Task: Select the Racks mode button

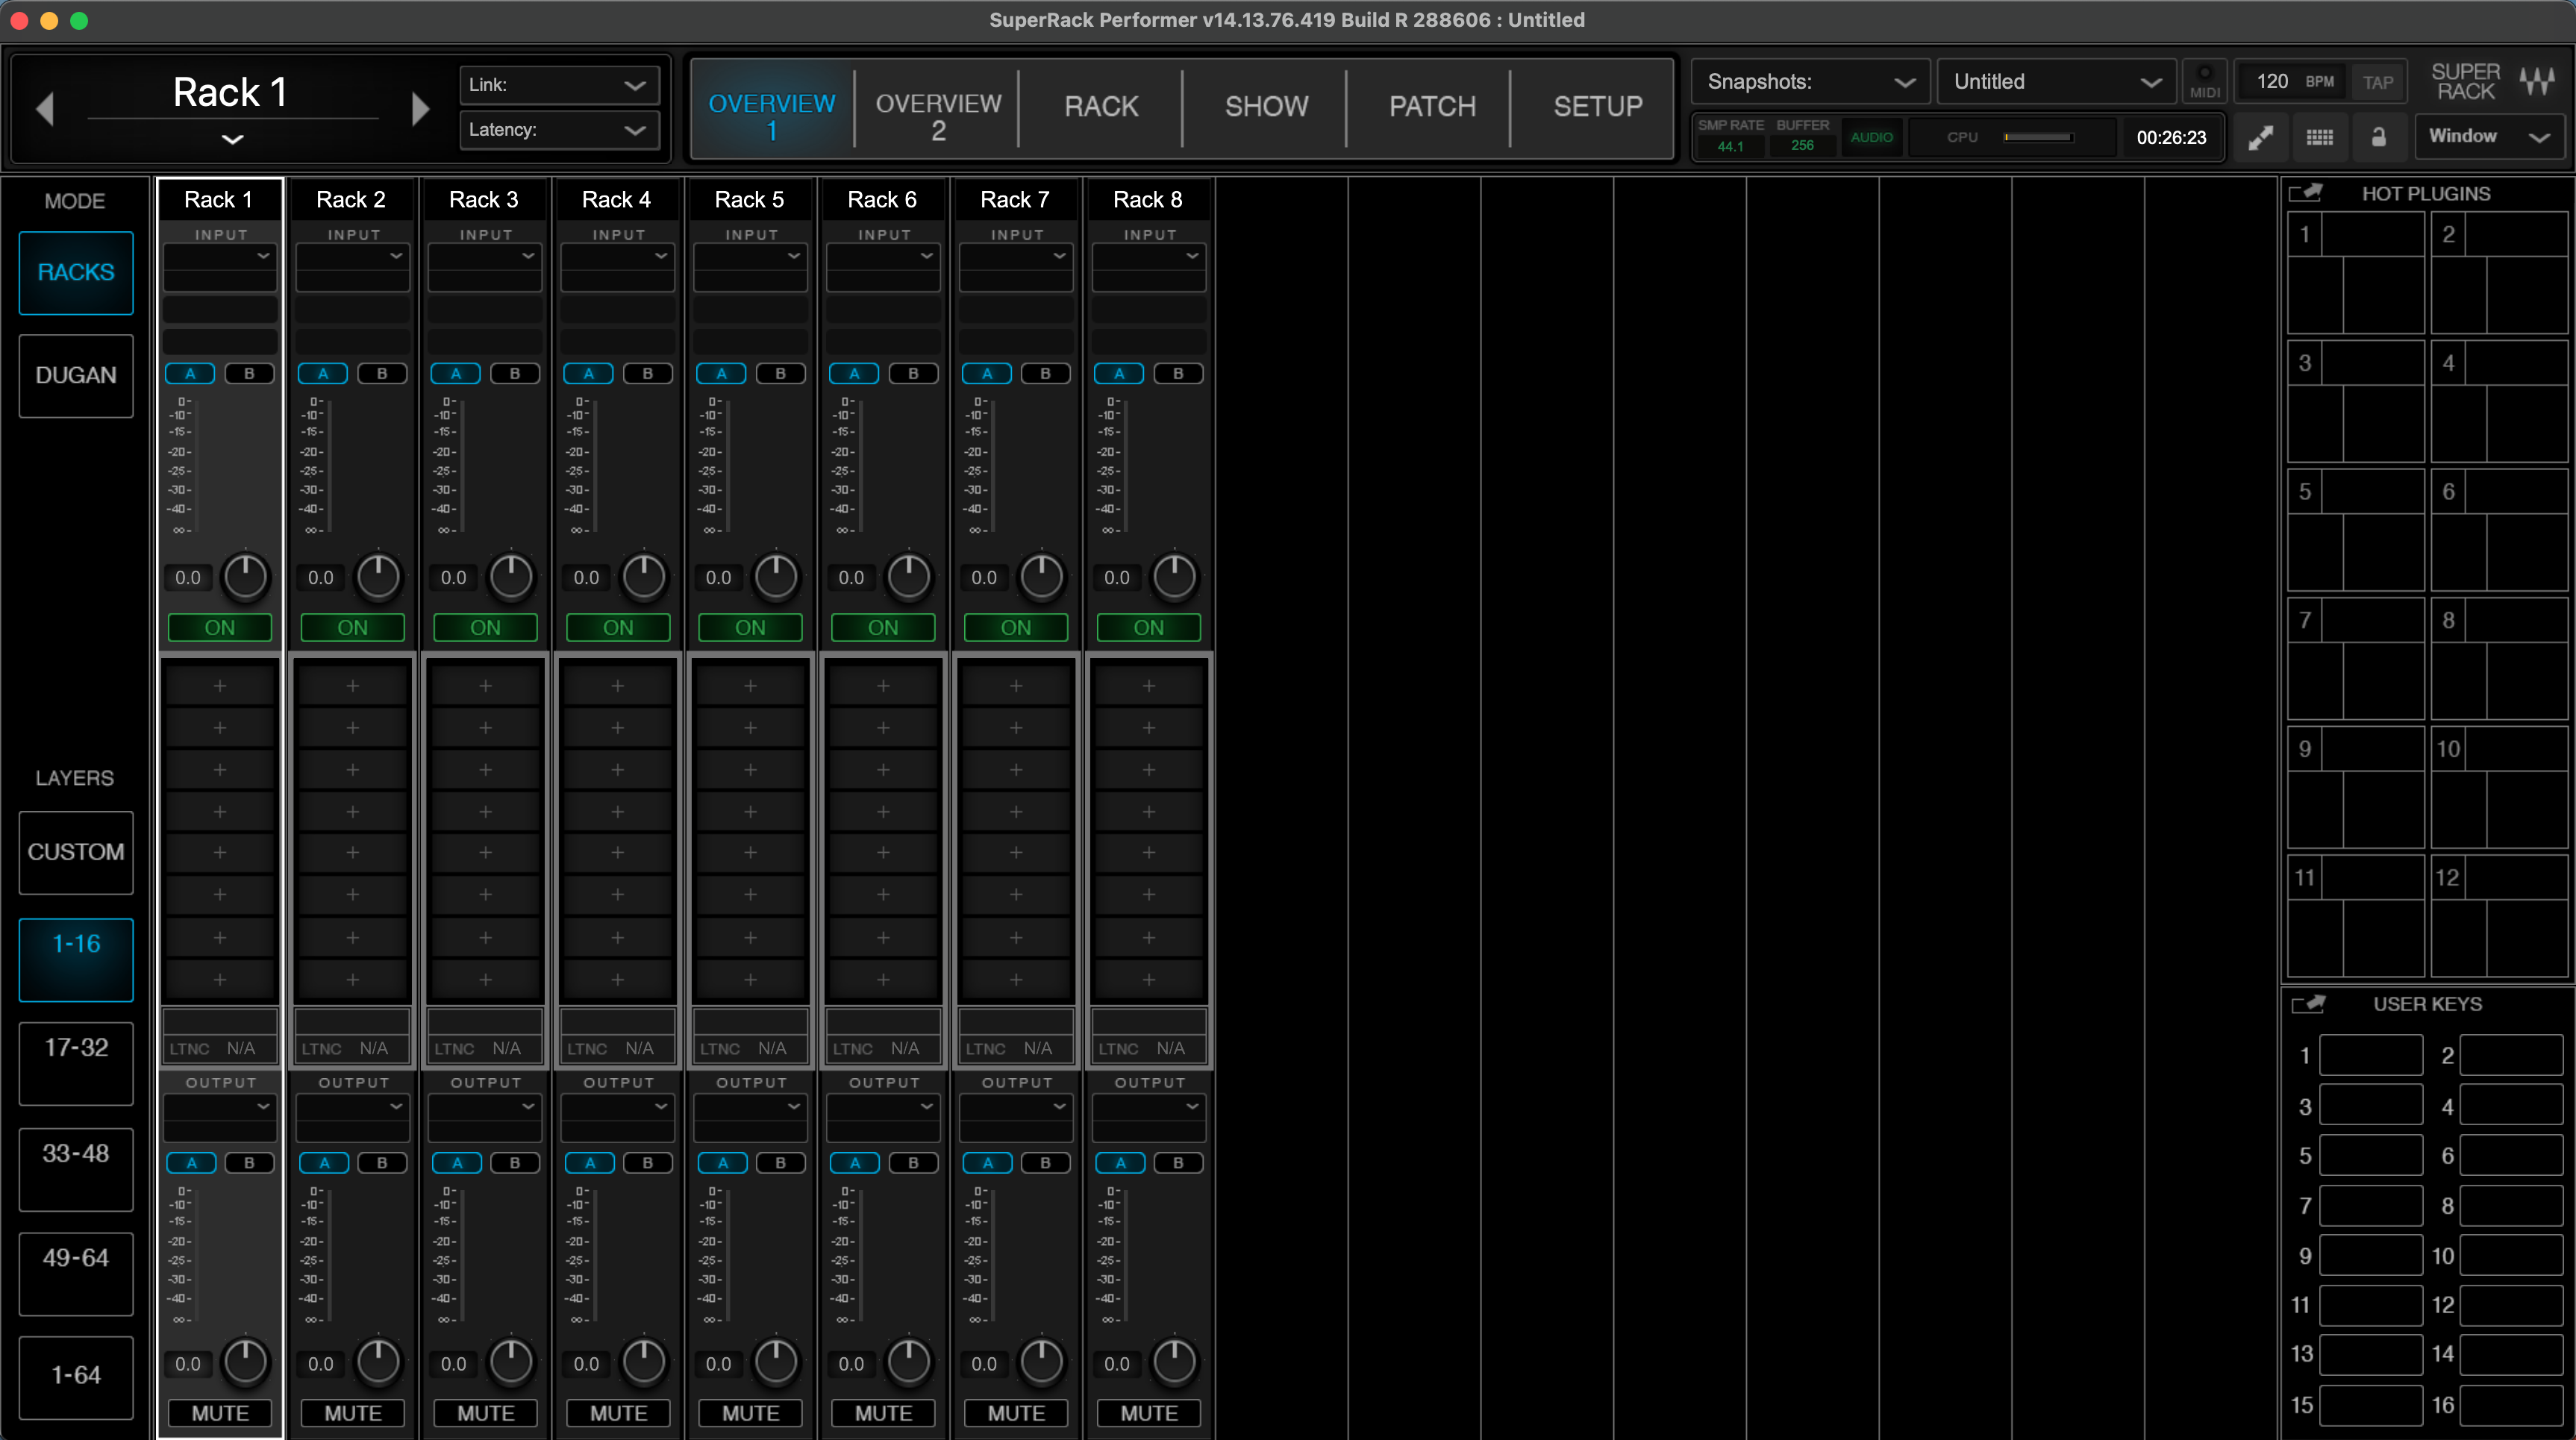Action: pos(76,273)
